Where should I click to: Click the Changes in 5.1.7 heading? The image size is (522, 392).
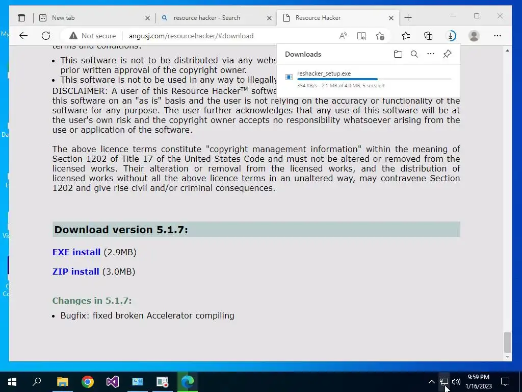coord(92,300)
